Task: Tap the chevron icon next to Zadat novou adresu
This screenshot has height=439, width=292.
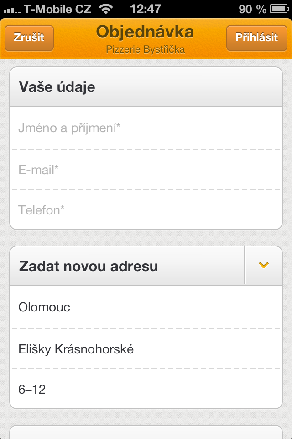Action: click(x=264, y=265)
